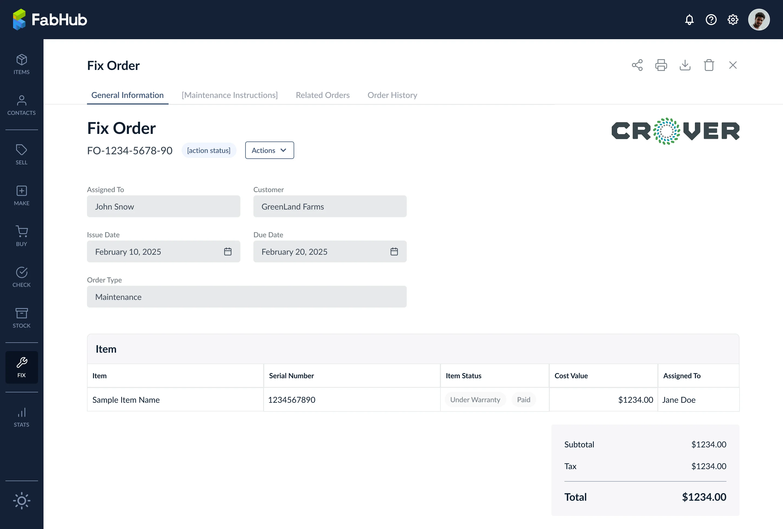The height and width of the screenshot is (529, 783).
Task: Open the Sell module
Action: 21,155
